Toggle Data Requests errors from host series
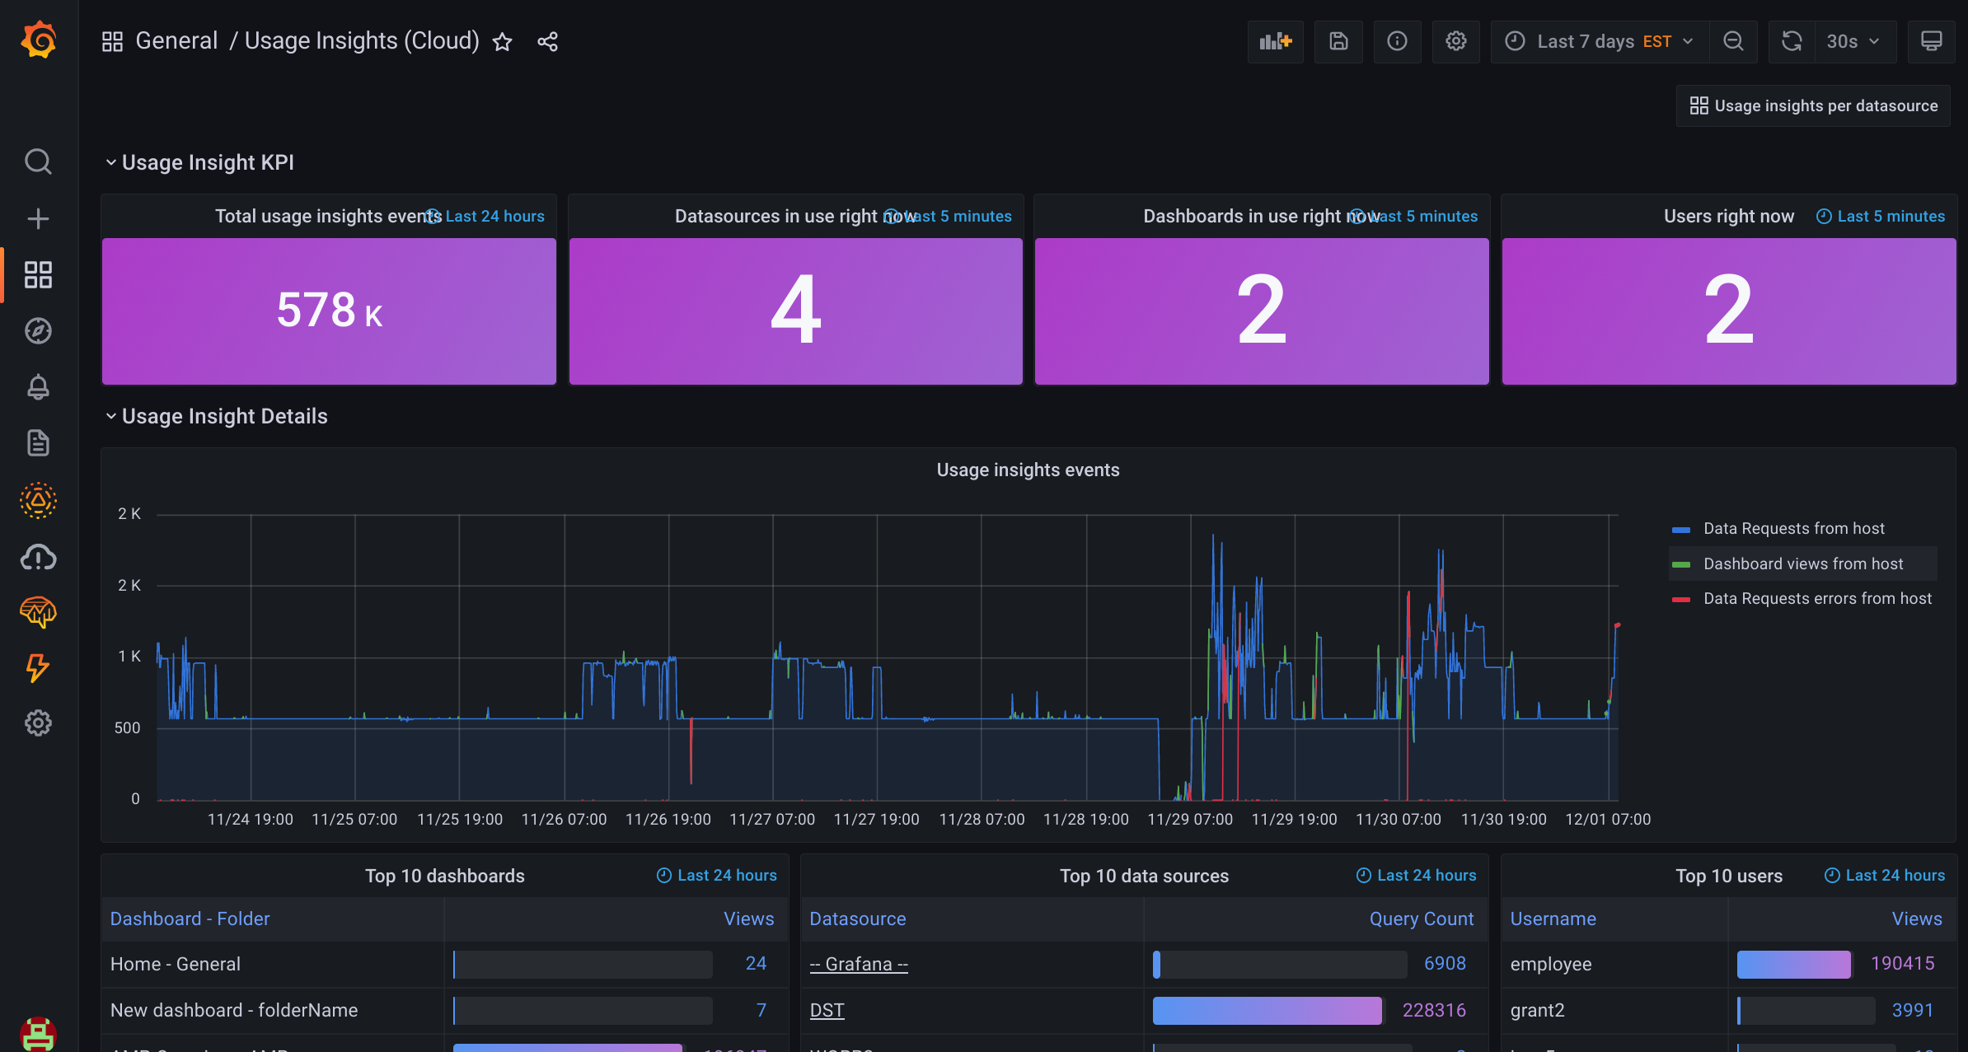The height and width of the screenshot is (1052, 1968). pyautogui.click(x=1816, y=598)
